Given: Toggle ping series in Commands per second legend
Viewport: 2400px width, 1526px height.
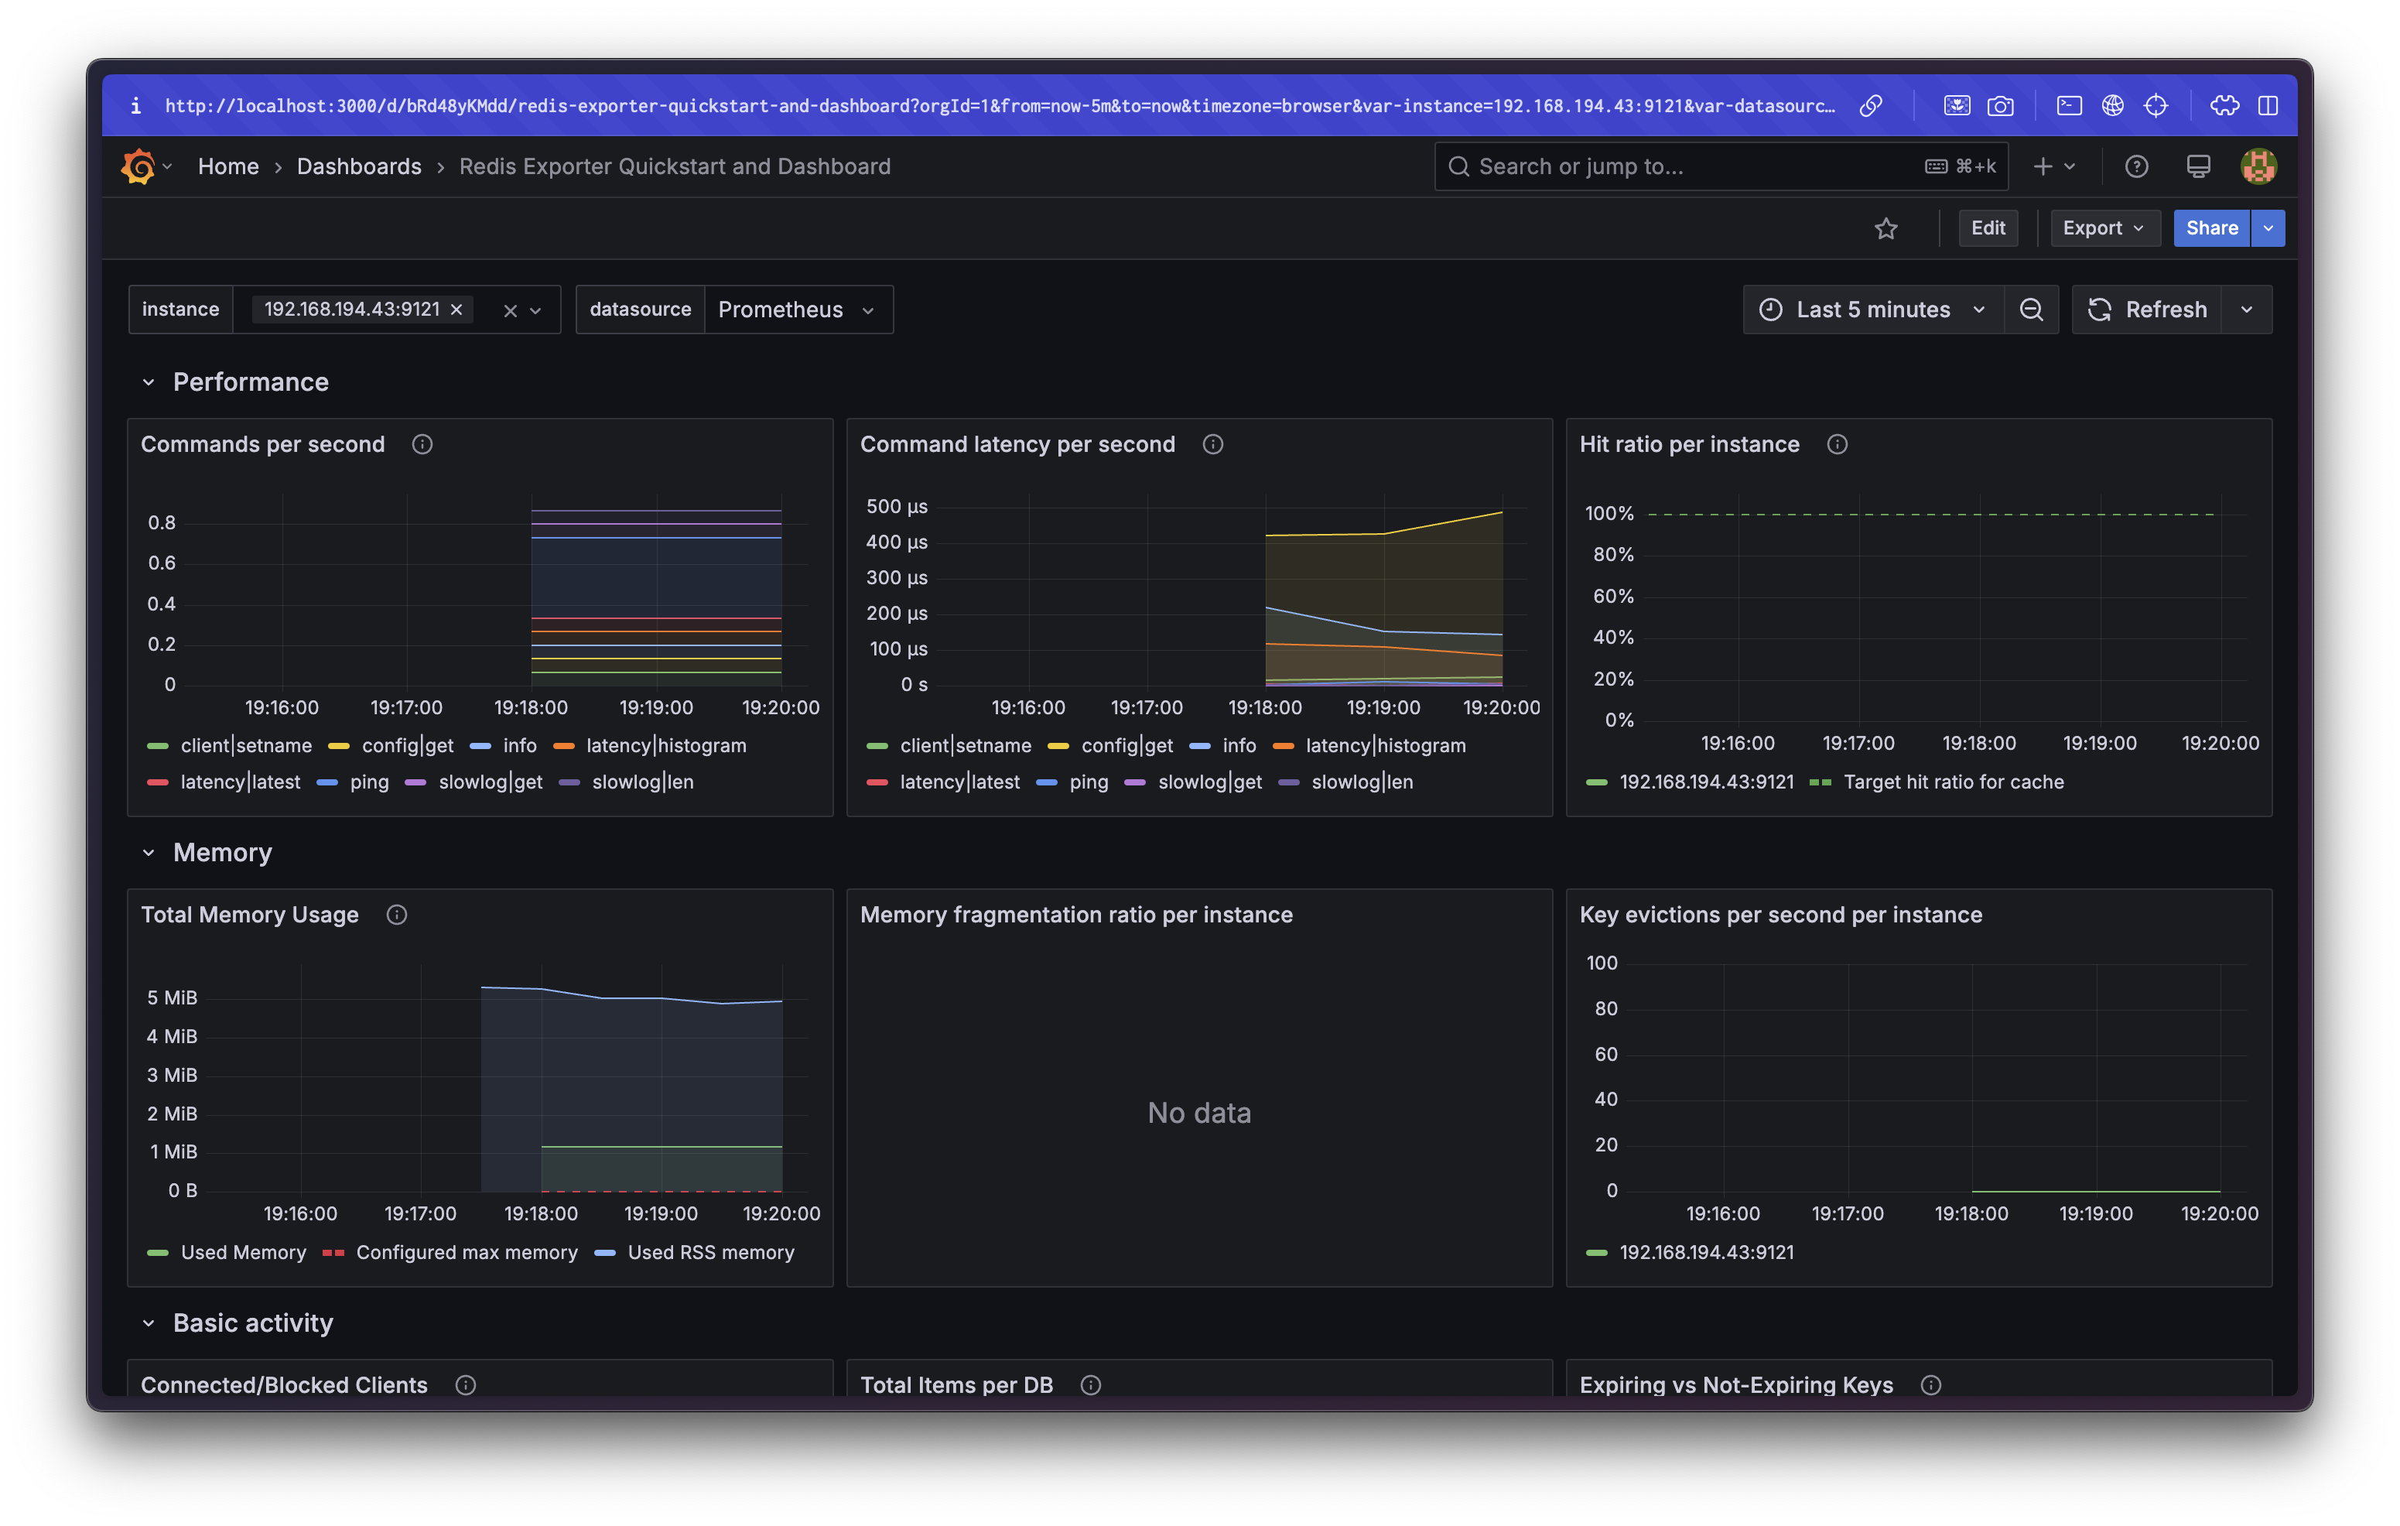Looking at the screenshot, I should [x=370, y=782].
